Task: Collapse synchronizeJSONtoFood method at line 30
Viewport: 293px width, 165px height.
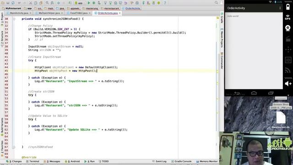Action: point(14,19)
